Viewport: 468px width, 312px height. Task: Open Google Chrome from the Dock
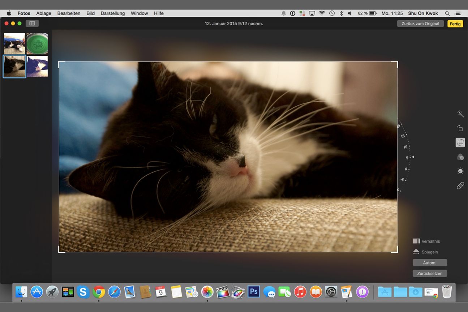click(x=99, y=291)
